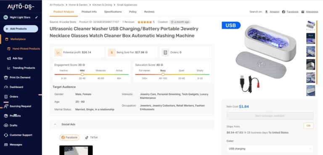The width and height of the screenshot is (323, 155).
Task: Click the Saturation Score slider marker
Action: pos(163,75)
